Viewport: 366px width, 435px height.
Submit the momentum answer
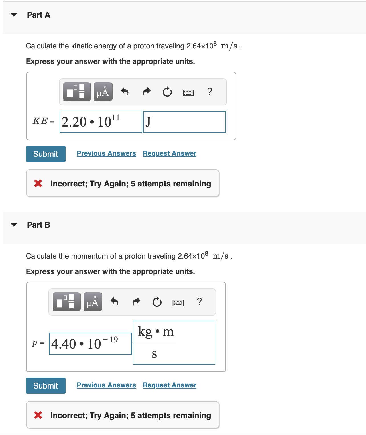[45, 385]
